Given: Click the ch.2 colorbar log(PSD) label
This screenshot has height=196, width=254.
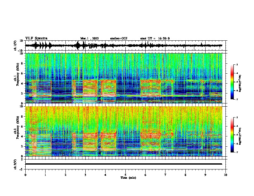Looking at the screenshot, I should tap(240, 136).
